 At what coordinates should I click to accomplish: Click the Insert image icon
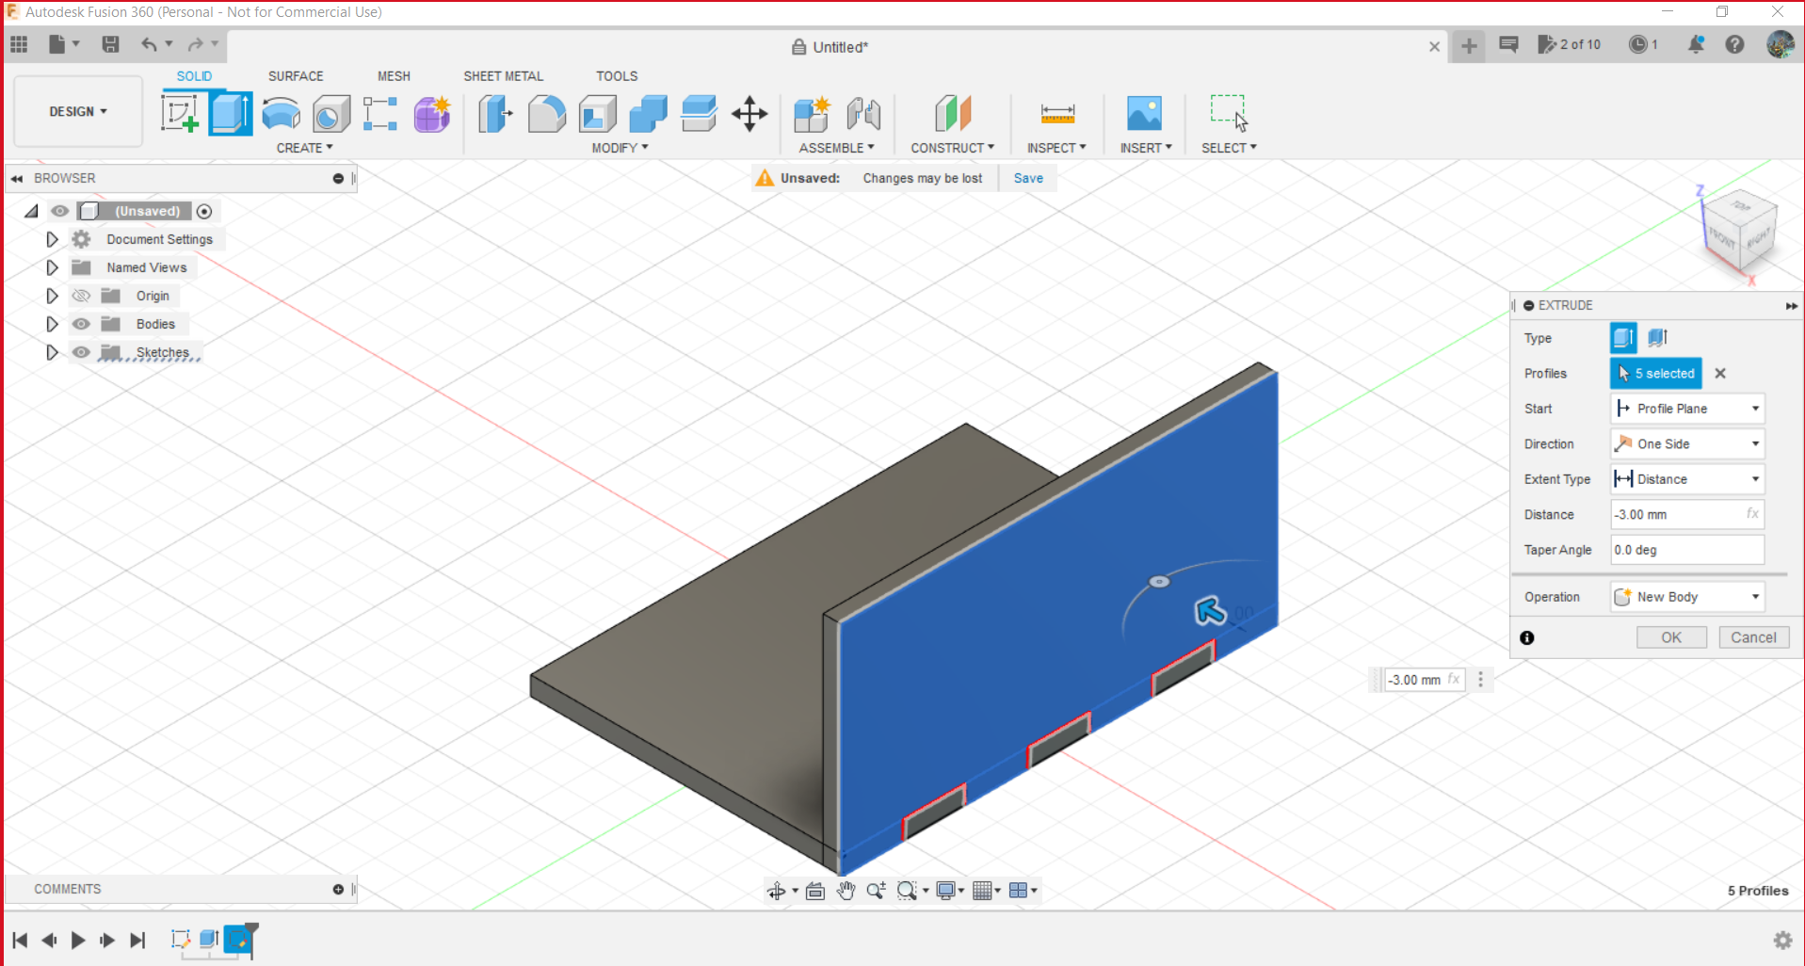point(1145,114)
